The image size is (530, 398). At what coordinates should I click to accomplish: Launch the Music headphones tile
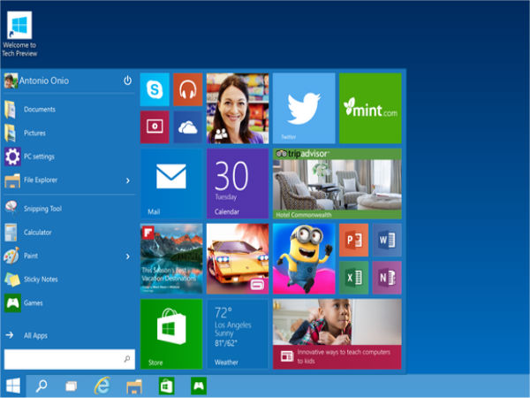pyautogui.click(x=187, y=88)
